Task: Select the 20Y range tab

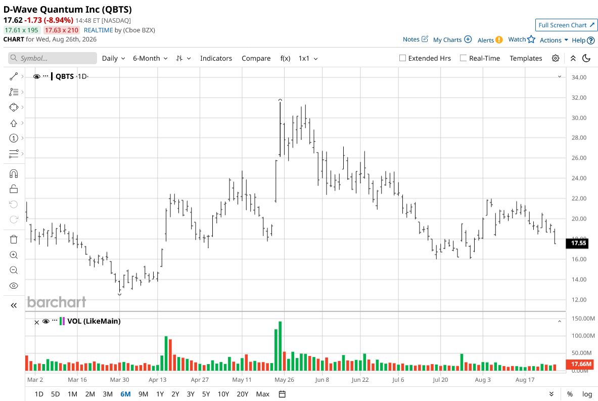Action: tap(242, 394)
